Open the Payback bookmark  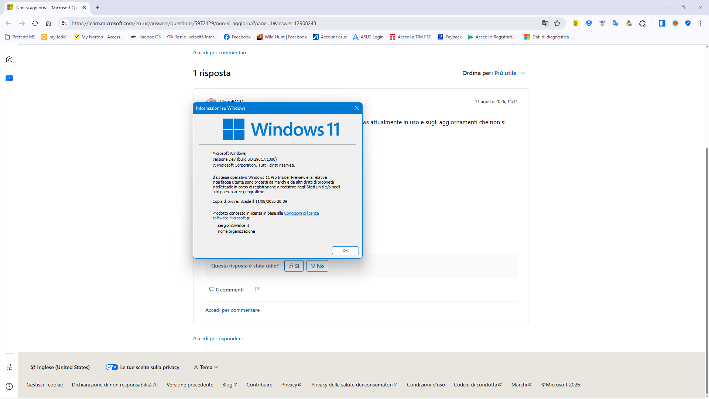coord(450,37)
